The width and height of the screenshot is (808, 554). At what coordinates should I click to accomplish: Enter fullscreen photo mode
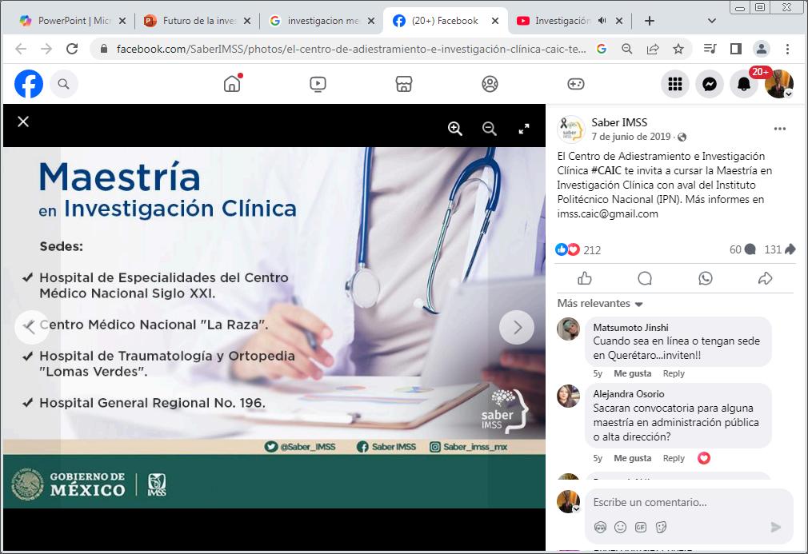tap(524, 129)
